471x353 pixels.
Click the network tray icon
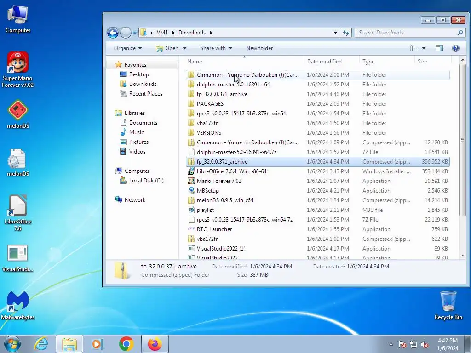(x=414, y=344)
